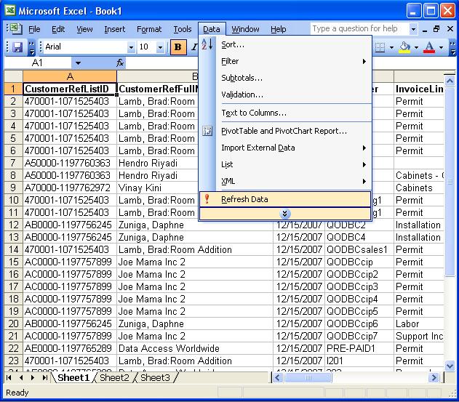Viewport: 459px width, 402px height.
Task: Click horizontal scrollbar left arrow
Action: (x=278, y=378)
